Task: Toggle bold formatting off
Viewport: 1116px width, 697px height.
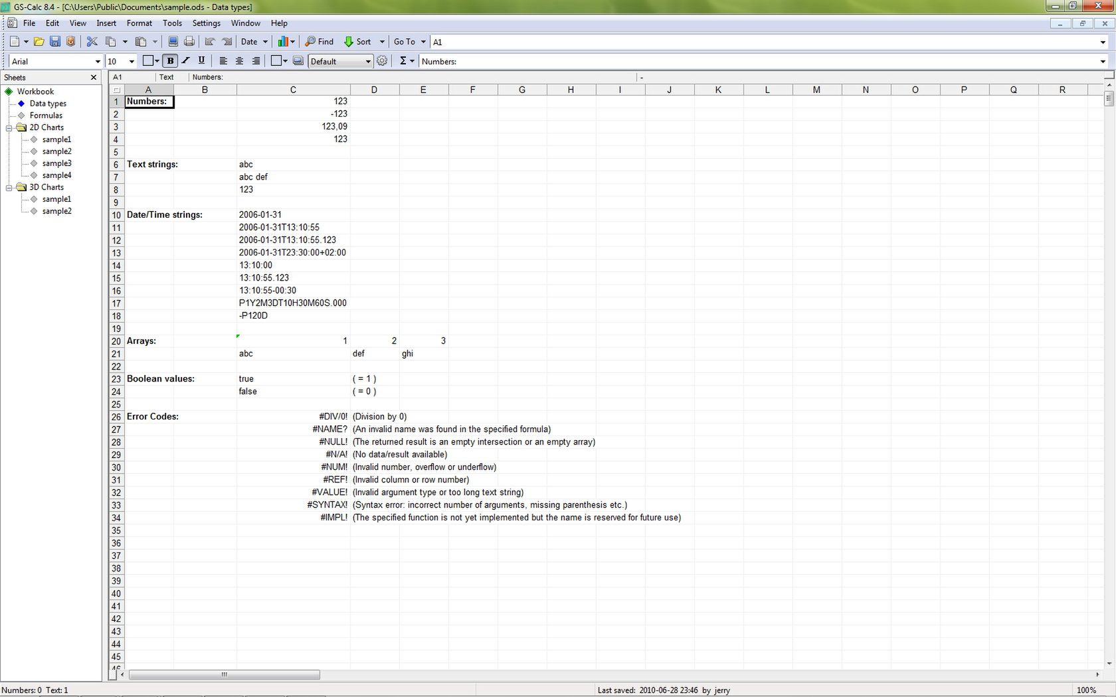Action: point(170,60)
